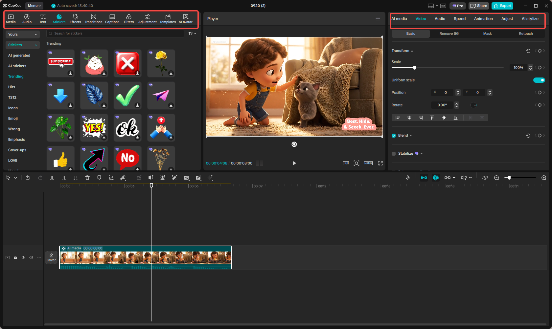Open the Record voiceover microphone icon
The image size is (552, 329).
click(407, 178)
